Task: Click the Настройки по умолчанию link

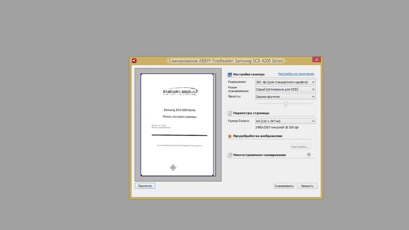Action: click(x=296, y=74)
